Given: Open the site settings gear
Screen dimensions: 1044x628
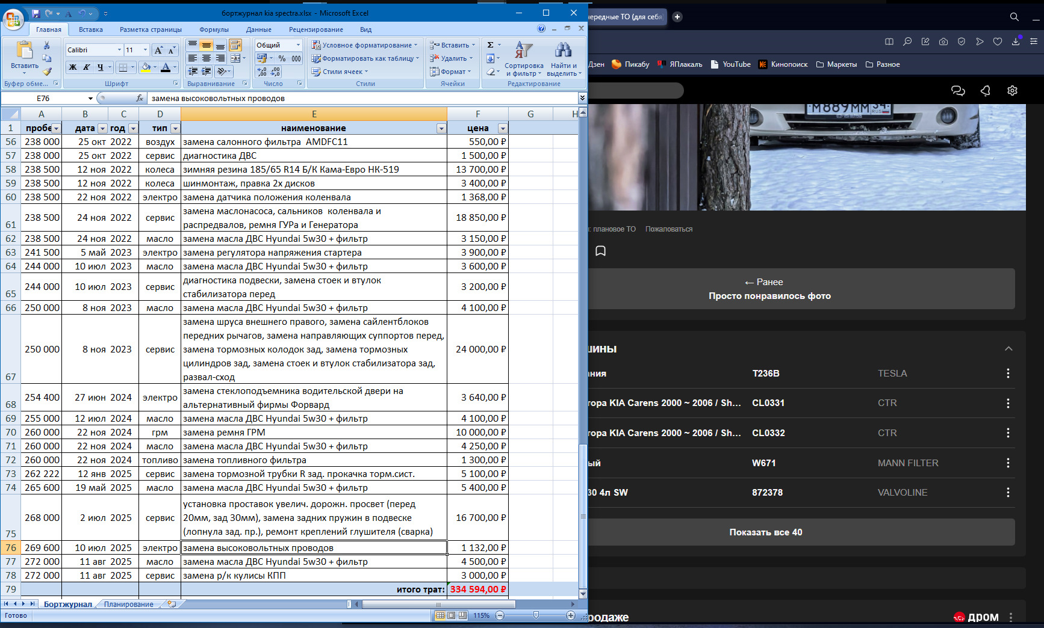Looking at the screenshot, I should coord(1012,90).
